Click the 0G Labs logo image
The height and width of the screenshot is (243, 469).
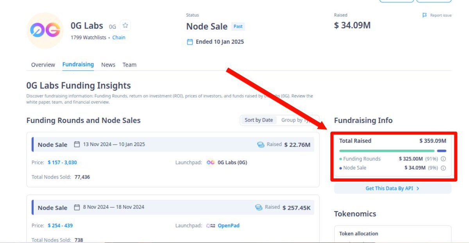45,30
